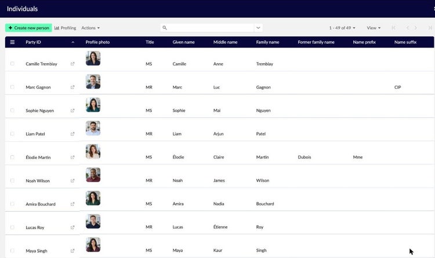Click the Étienne middle name cell
Screen dimensions: 435x258
click(220, 227)
